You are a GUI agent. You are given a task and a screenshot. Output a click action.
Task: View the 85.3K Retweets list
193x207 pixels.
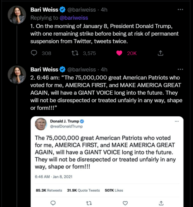coord(49,190)
